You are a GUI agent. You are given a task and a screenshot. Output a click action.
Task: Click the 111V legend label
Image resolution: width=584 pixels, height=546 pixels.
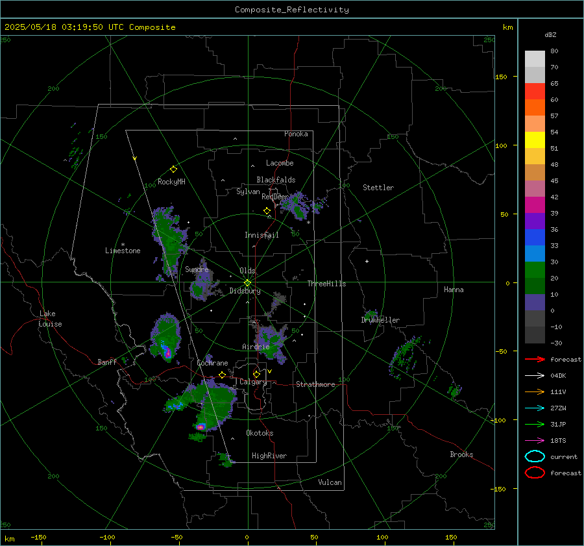[x=558, y=391]
